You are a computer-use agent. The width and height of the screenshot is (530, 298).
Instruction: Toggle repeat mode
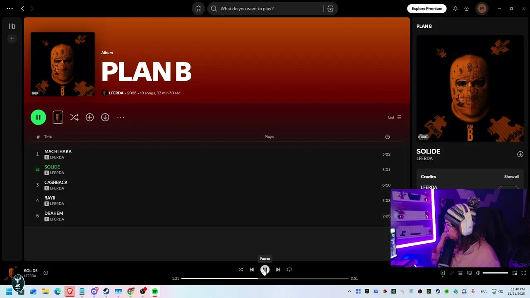click(289, 269)
